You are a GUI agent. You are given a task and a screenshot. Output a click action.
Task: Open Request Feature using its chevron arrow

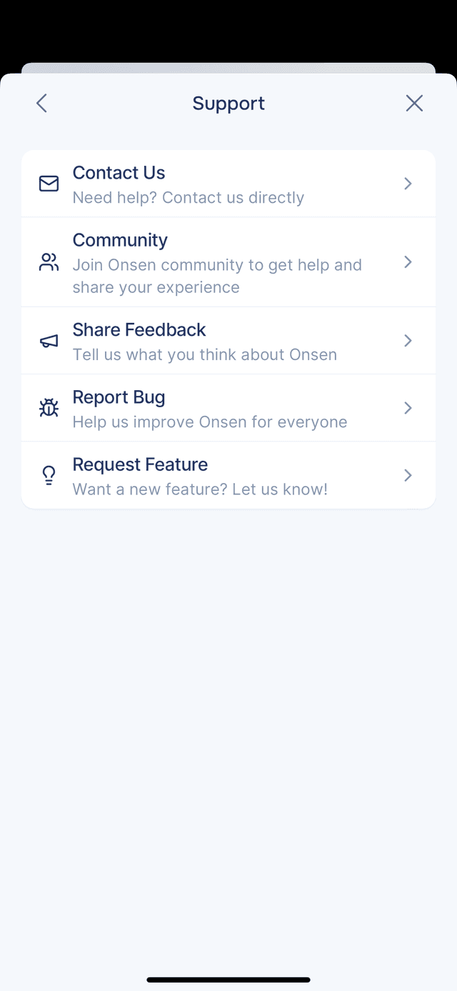pyautogui.click(x=408, y=475)
